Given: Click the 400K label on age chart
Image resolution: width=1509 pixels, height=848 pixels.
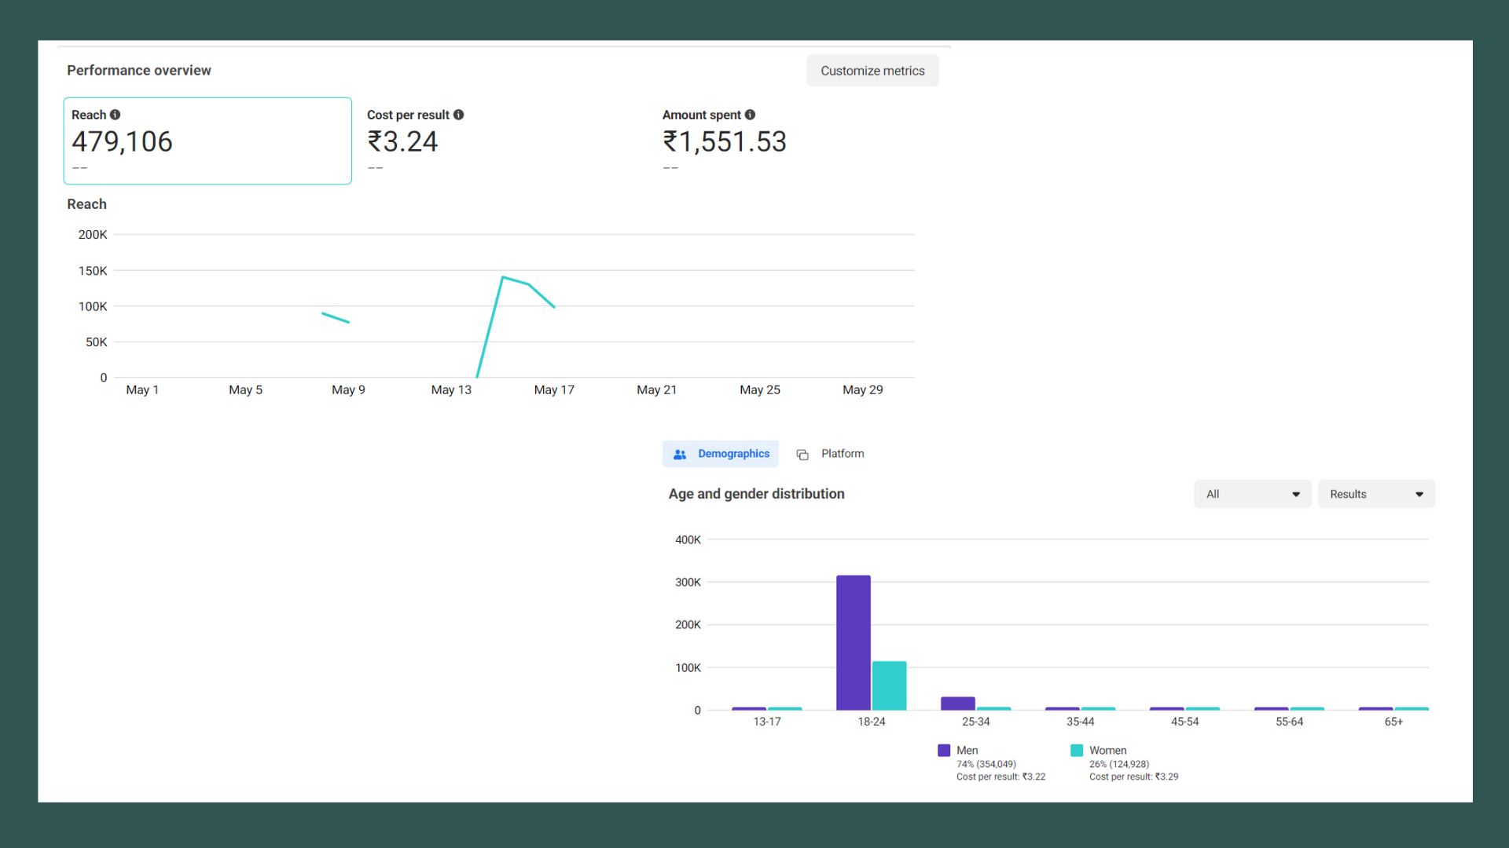Looking at the screenshot, I should (688, 540).
